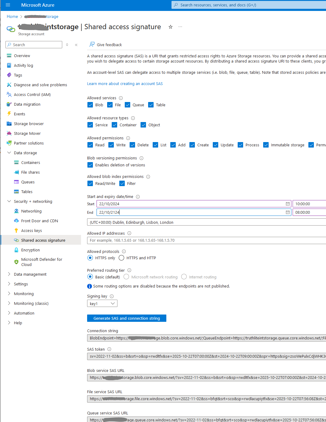
Task: Uncheck the Table service checkbox
Action: coord(151,105)
